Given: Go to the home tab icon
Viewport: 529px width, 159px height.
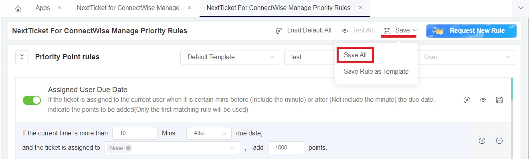Looking at the screenshot, I should pyautogui.click(x=18, y=8).
